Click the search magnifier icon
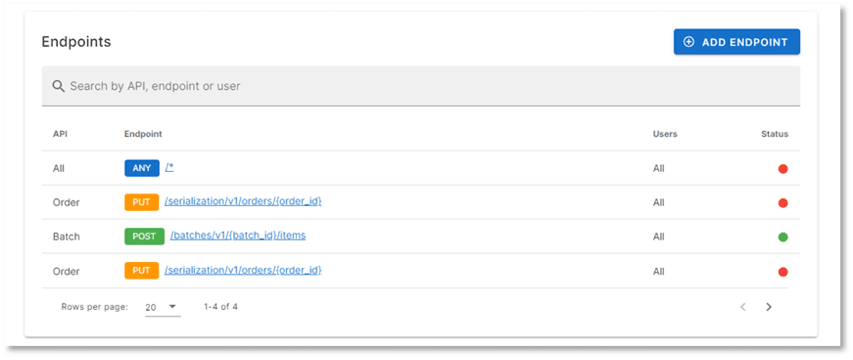The height and width of the screenshot is (360, 853). point(58,86)
